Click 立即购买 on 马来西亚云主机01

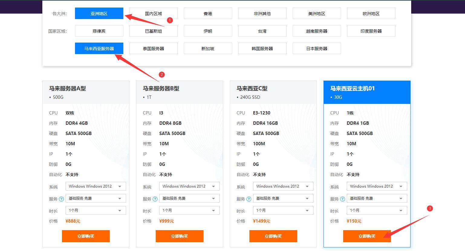pos(367,236)
